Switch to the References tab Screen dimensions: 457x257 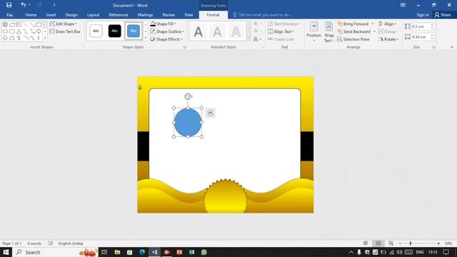coord(119,15)
